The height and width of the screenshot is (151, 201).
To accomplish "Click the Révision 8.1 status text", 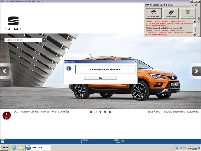I will (85, 141).
